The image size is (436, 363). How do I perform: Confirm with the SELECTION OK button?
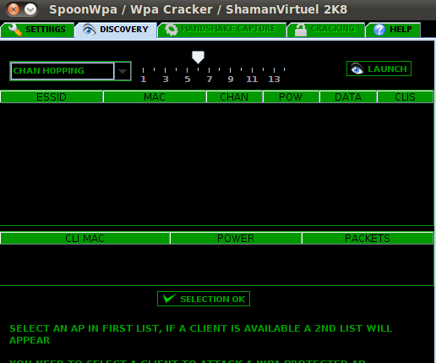204,299
